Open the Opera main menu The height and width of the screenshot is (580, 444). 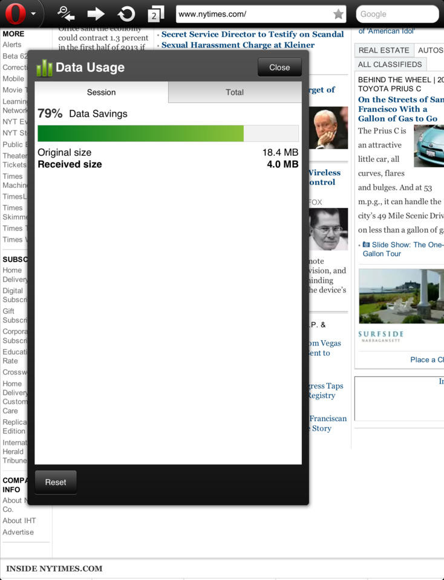tap(16, 14)
